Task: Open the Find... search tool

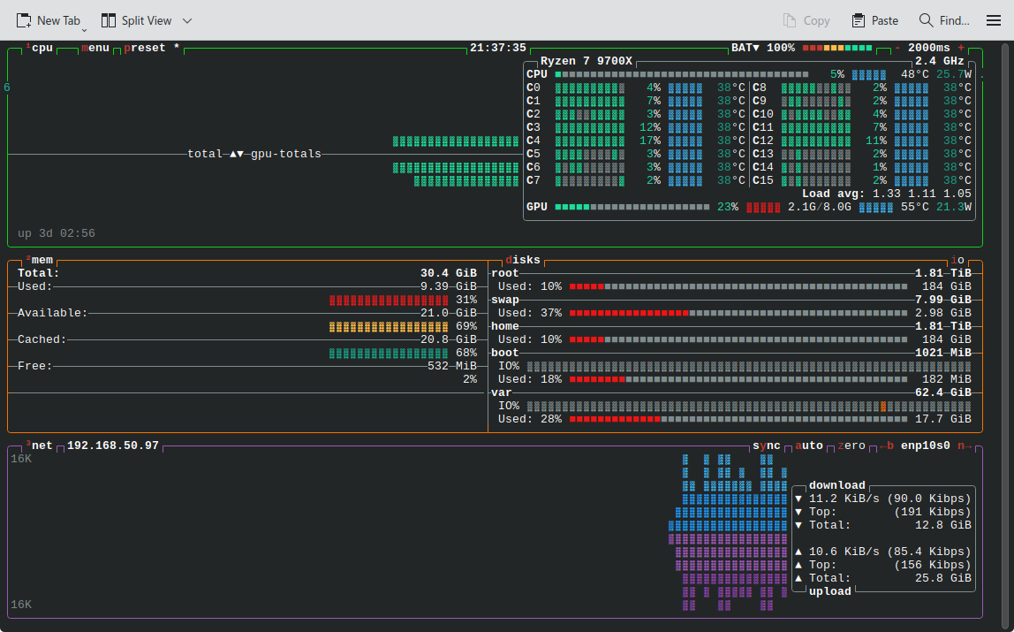Action: click(x=944, y=20)
